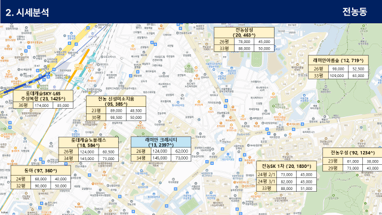Click 48,500 in the 신성미소지움 table
The height and width of the screenshot is (215, 382).
pyautogui.click(x=136, y=110)
